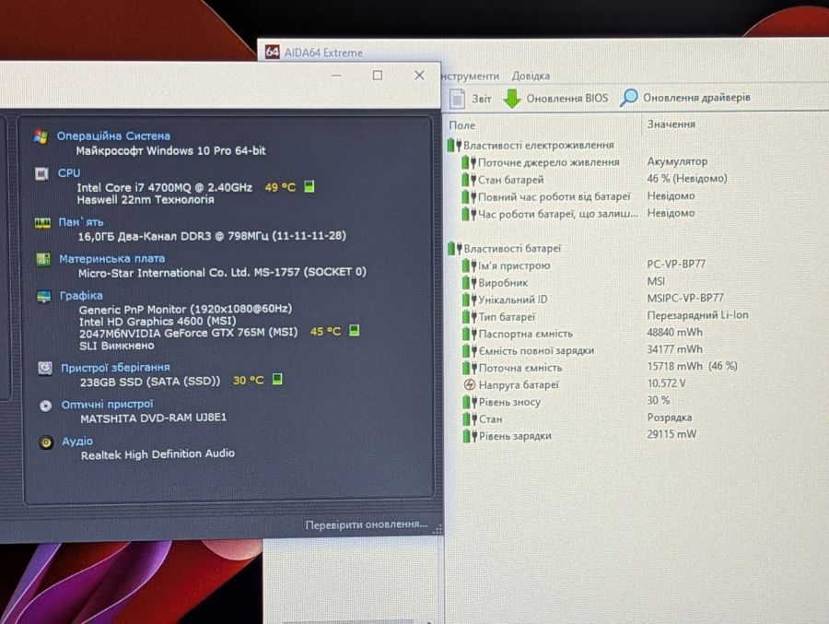
Task: Click the Оновлення BIOS toolbar label
Action: [567, 99]
